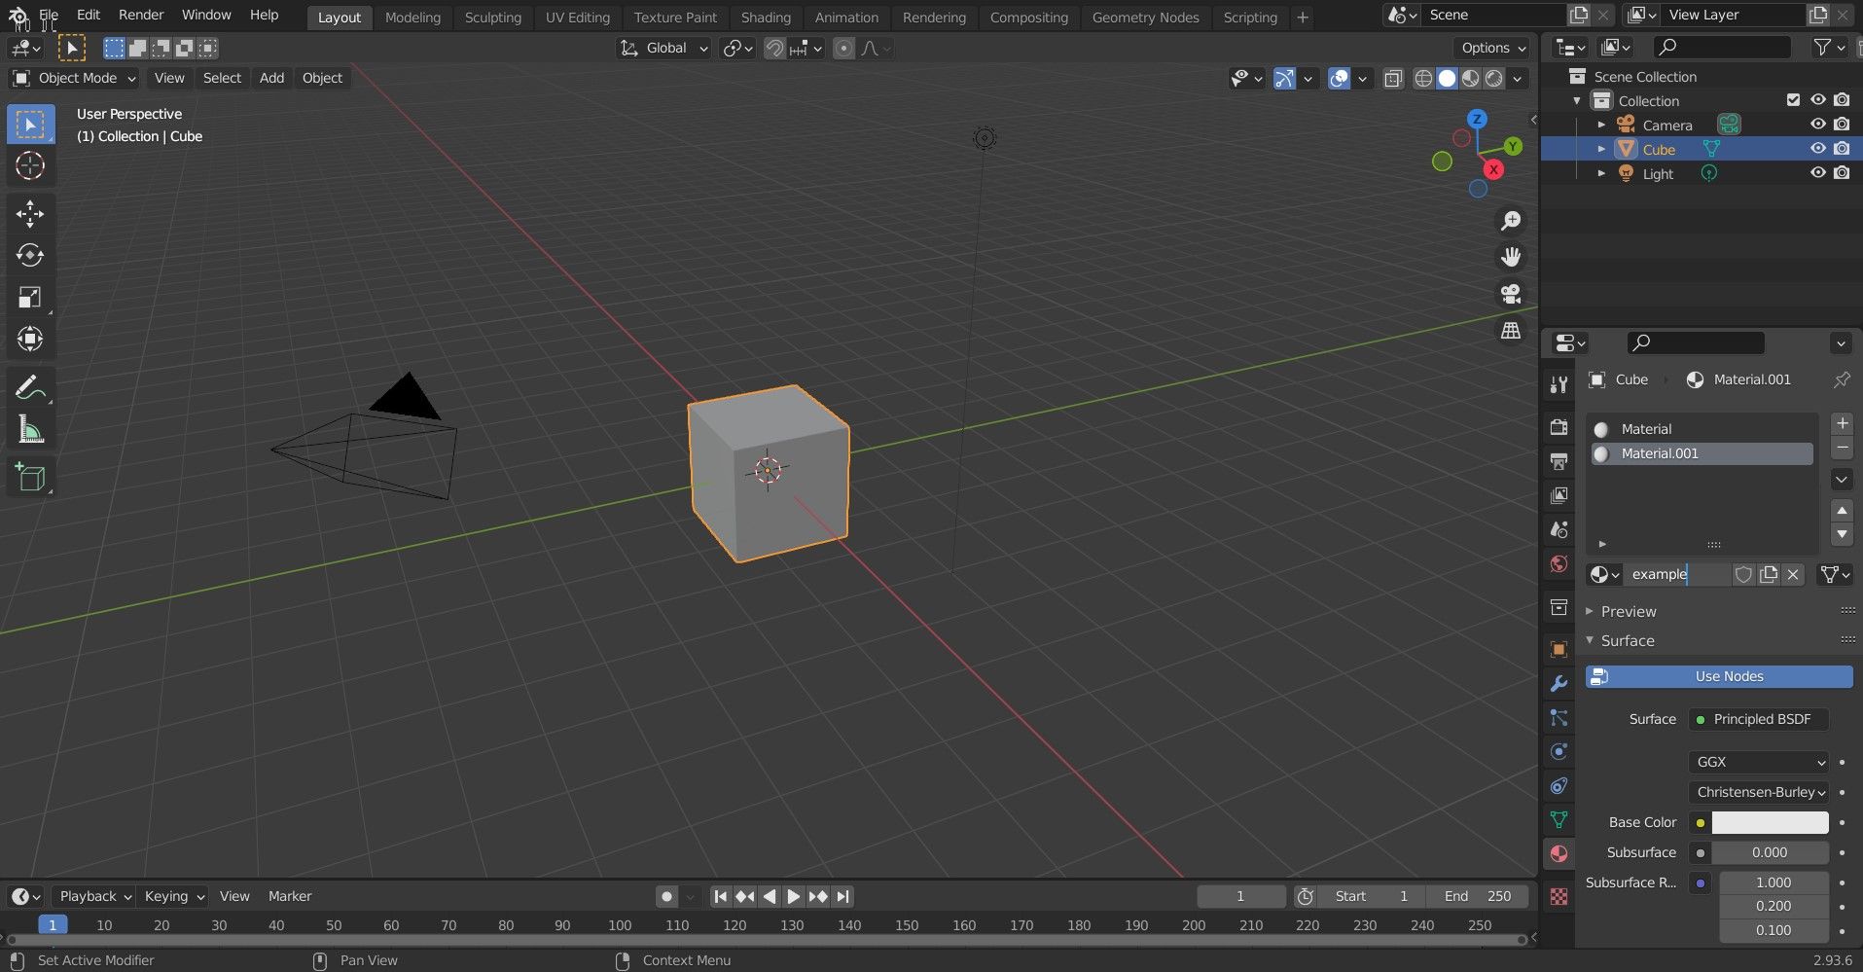The width and height of the screenshot is (1863, 972).
Task: Open Modifier properties wrench tab
Action: click(x=1558, y=684)
